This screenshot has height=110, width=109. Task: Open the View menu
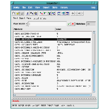37,7
